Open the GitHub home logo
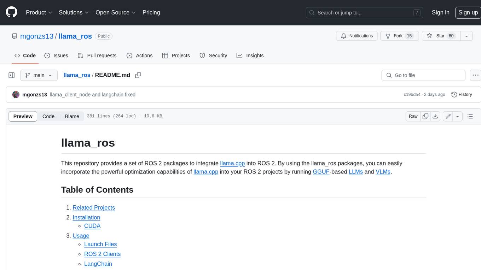The width and height of the screenshot is (481, 270). [x=11, y=12]
